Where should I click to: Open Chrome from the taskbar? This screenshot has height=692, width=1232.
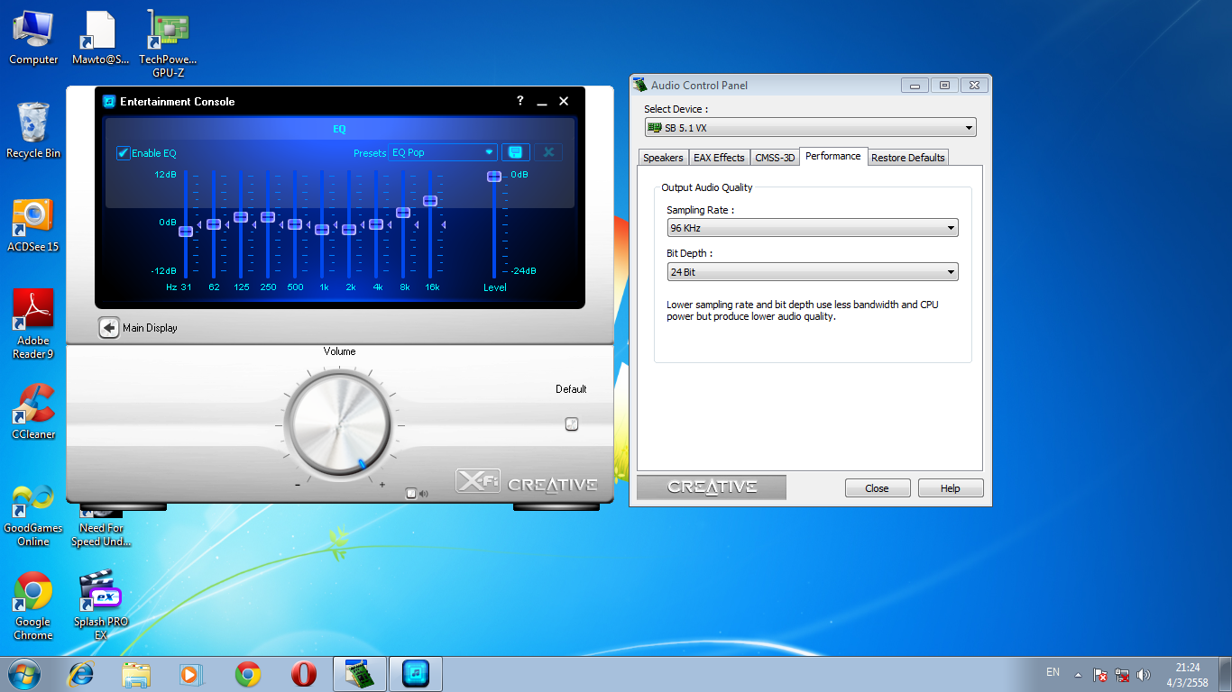click(x=248, y=673)
